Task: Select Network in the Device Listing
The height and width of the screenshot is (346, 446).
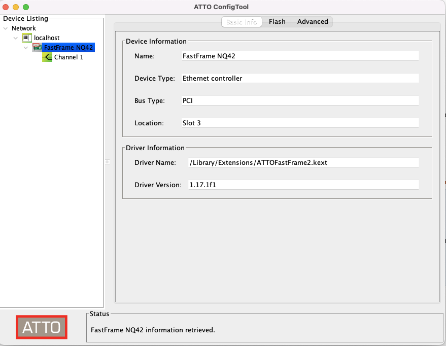Action: click(24, 28)
